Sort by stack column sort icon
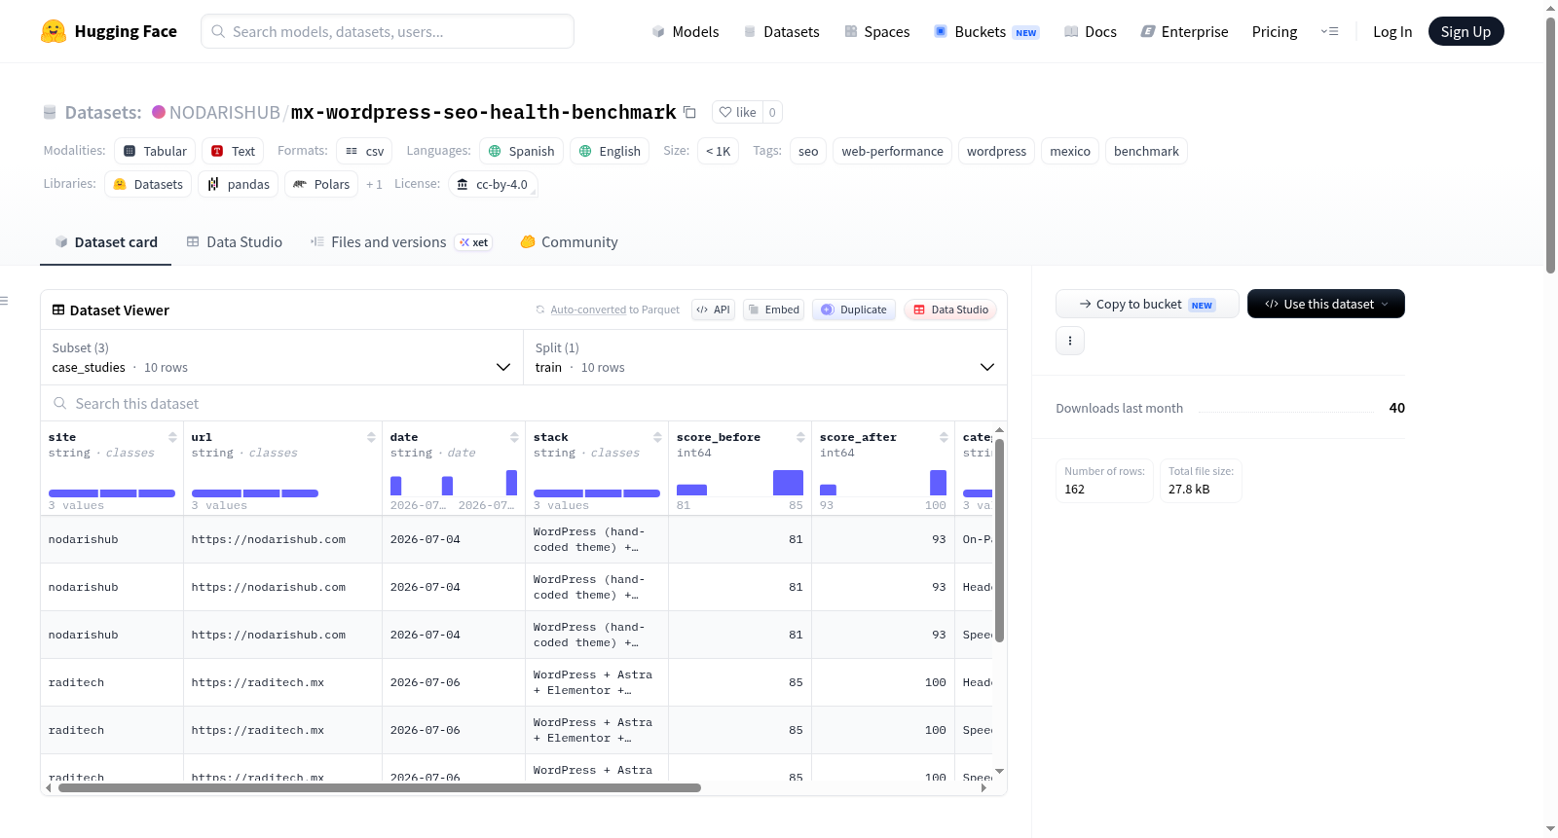Image resolution: width=1558 pixels, height=838 pixels. click(657, 437)
